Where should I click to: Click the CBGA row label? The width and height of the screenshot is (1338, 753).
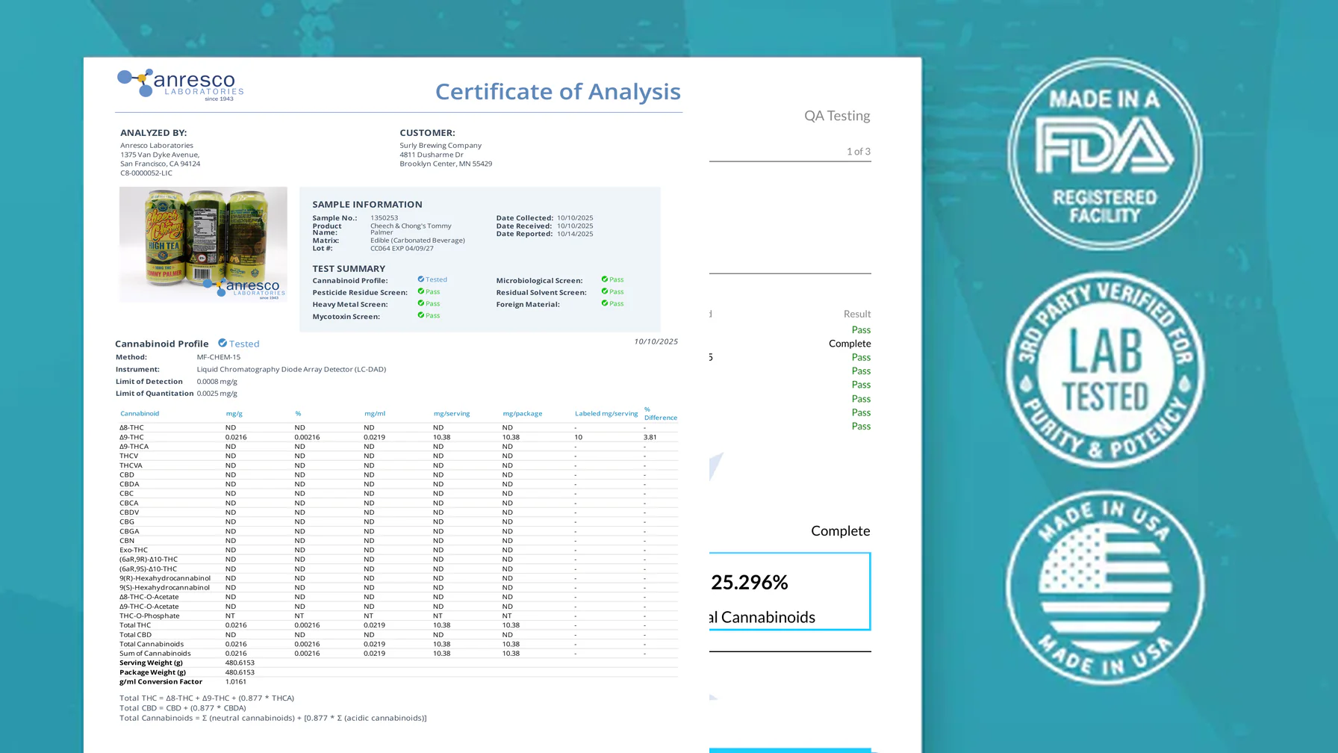[x=129, y=531]
